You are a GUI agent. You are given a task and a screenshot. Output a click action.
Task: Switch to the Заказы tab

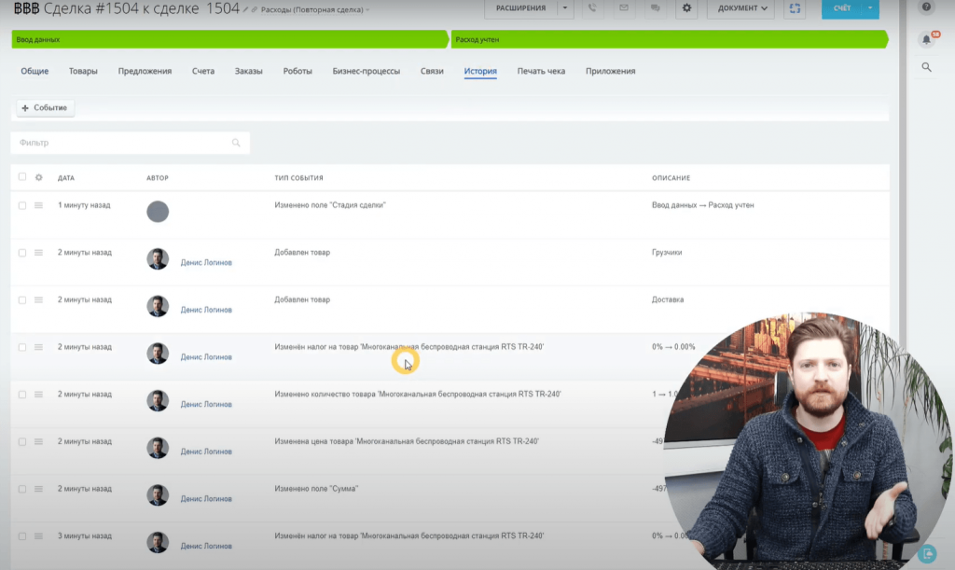click(x=248, y=71)
